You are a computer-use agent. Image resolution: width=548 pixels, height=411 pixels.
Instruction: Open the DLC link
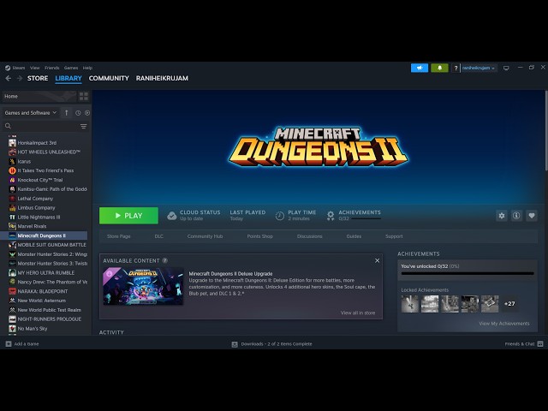point(158,236)
